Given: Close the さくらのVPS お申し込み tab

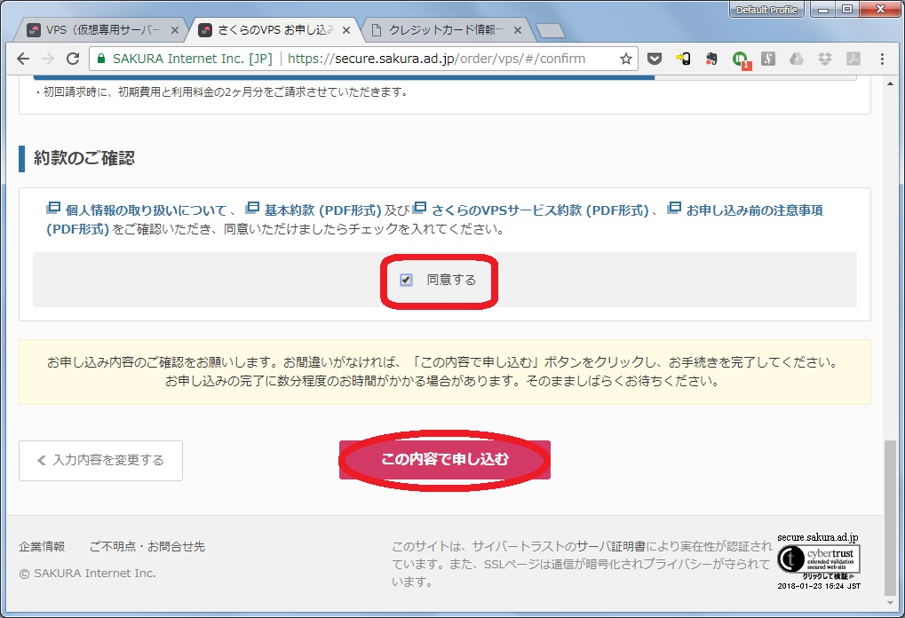Looking at the screenshot, I should [346, 30].
